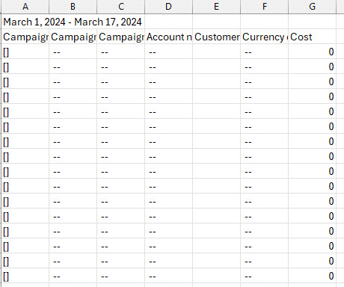
Task: Select the Cost header cell
Action: (x=312, y=37)
